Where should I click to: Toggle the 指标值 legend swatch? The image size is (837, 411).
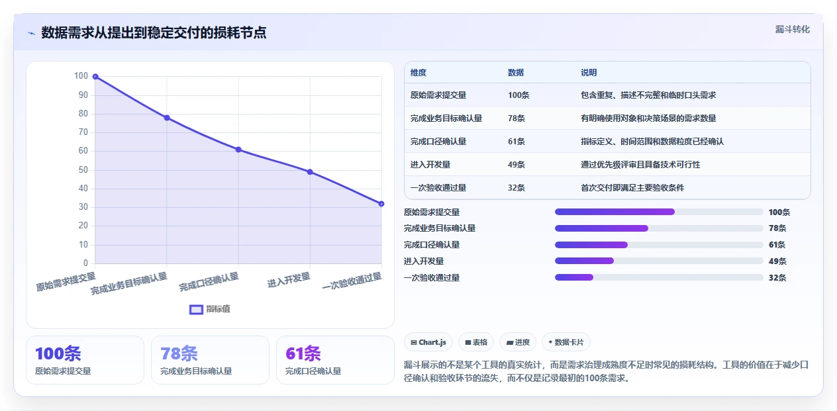point(196,309)
